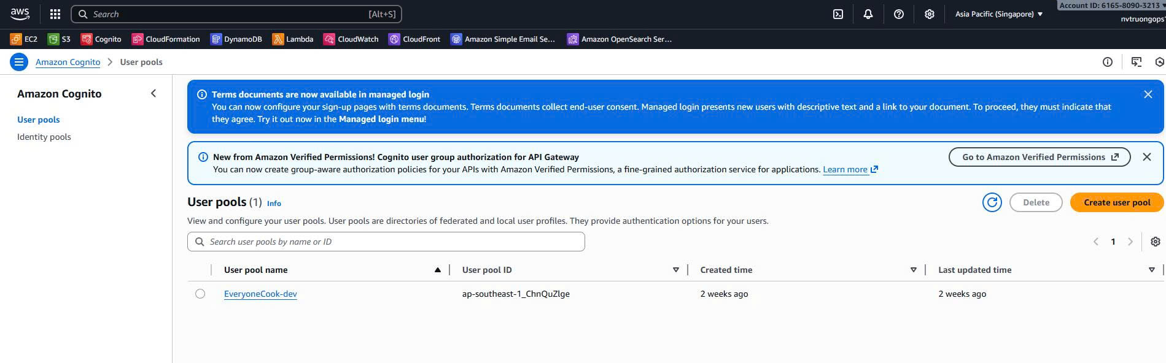
Task: Go to next page arrow
Action: [1130, 242]
